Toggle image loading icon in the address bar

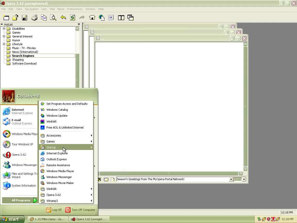[x=100, y=179]
